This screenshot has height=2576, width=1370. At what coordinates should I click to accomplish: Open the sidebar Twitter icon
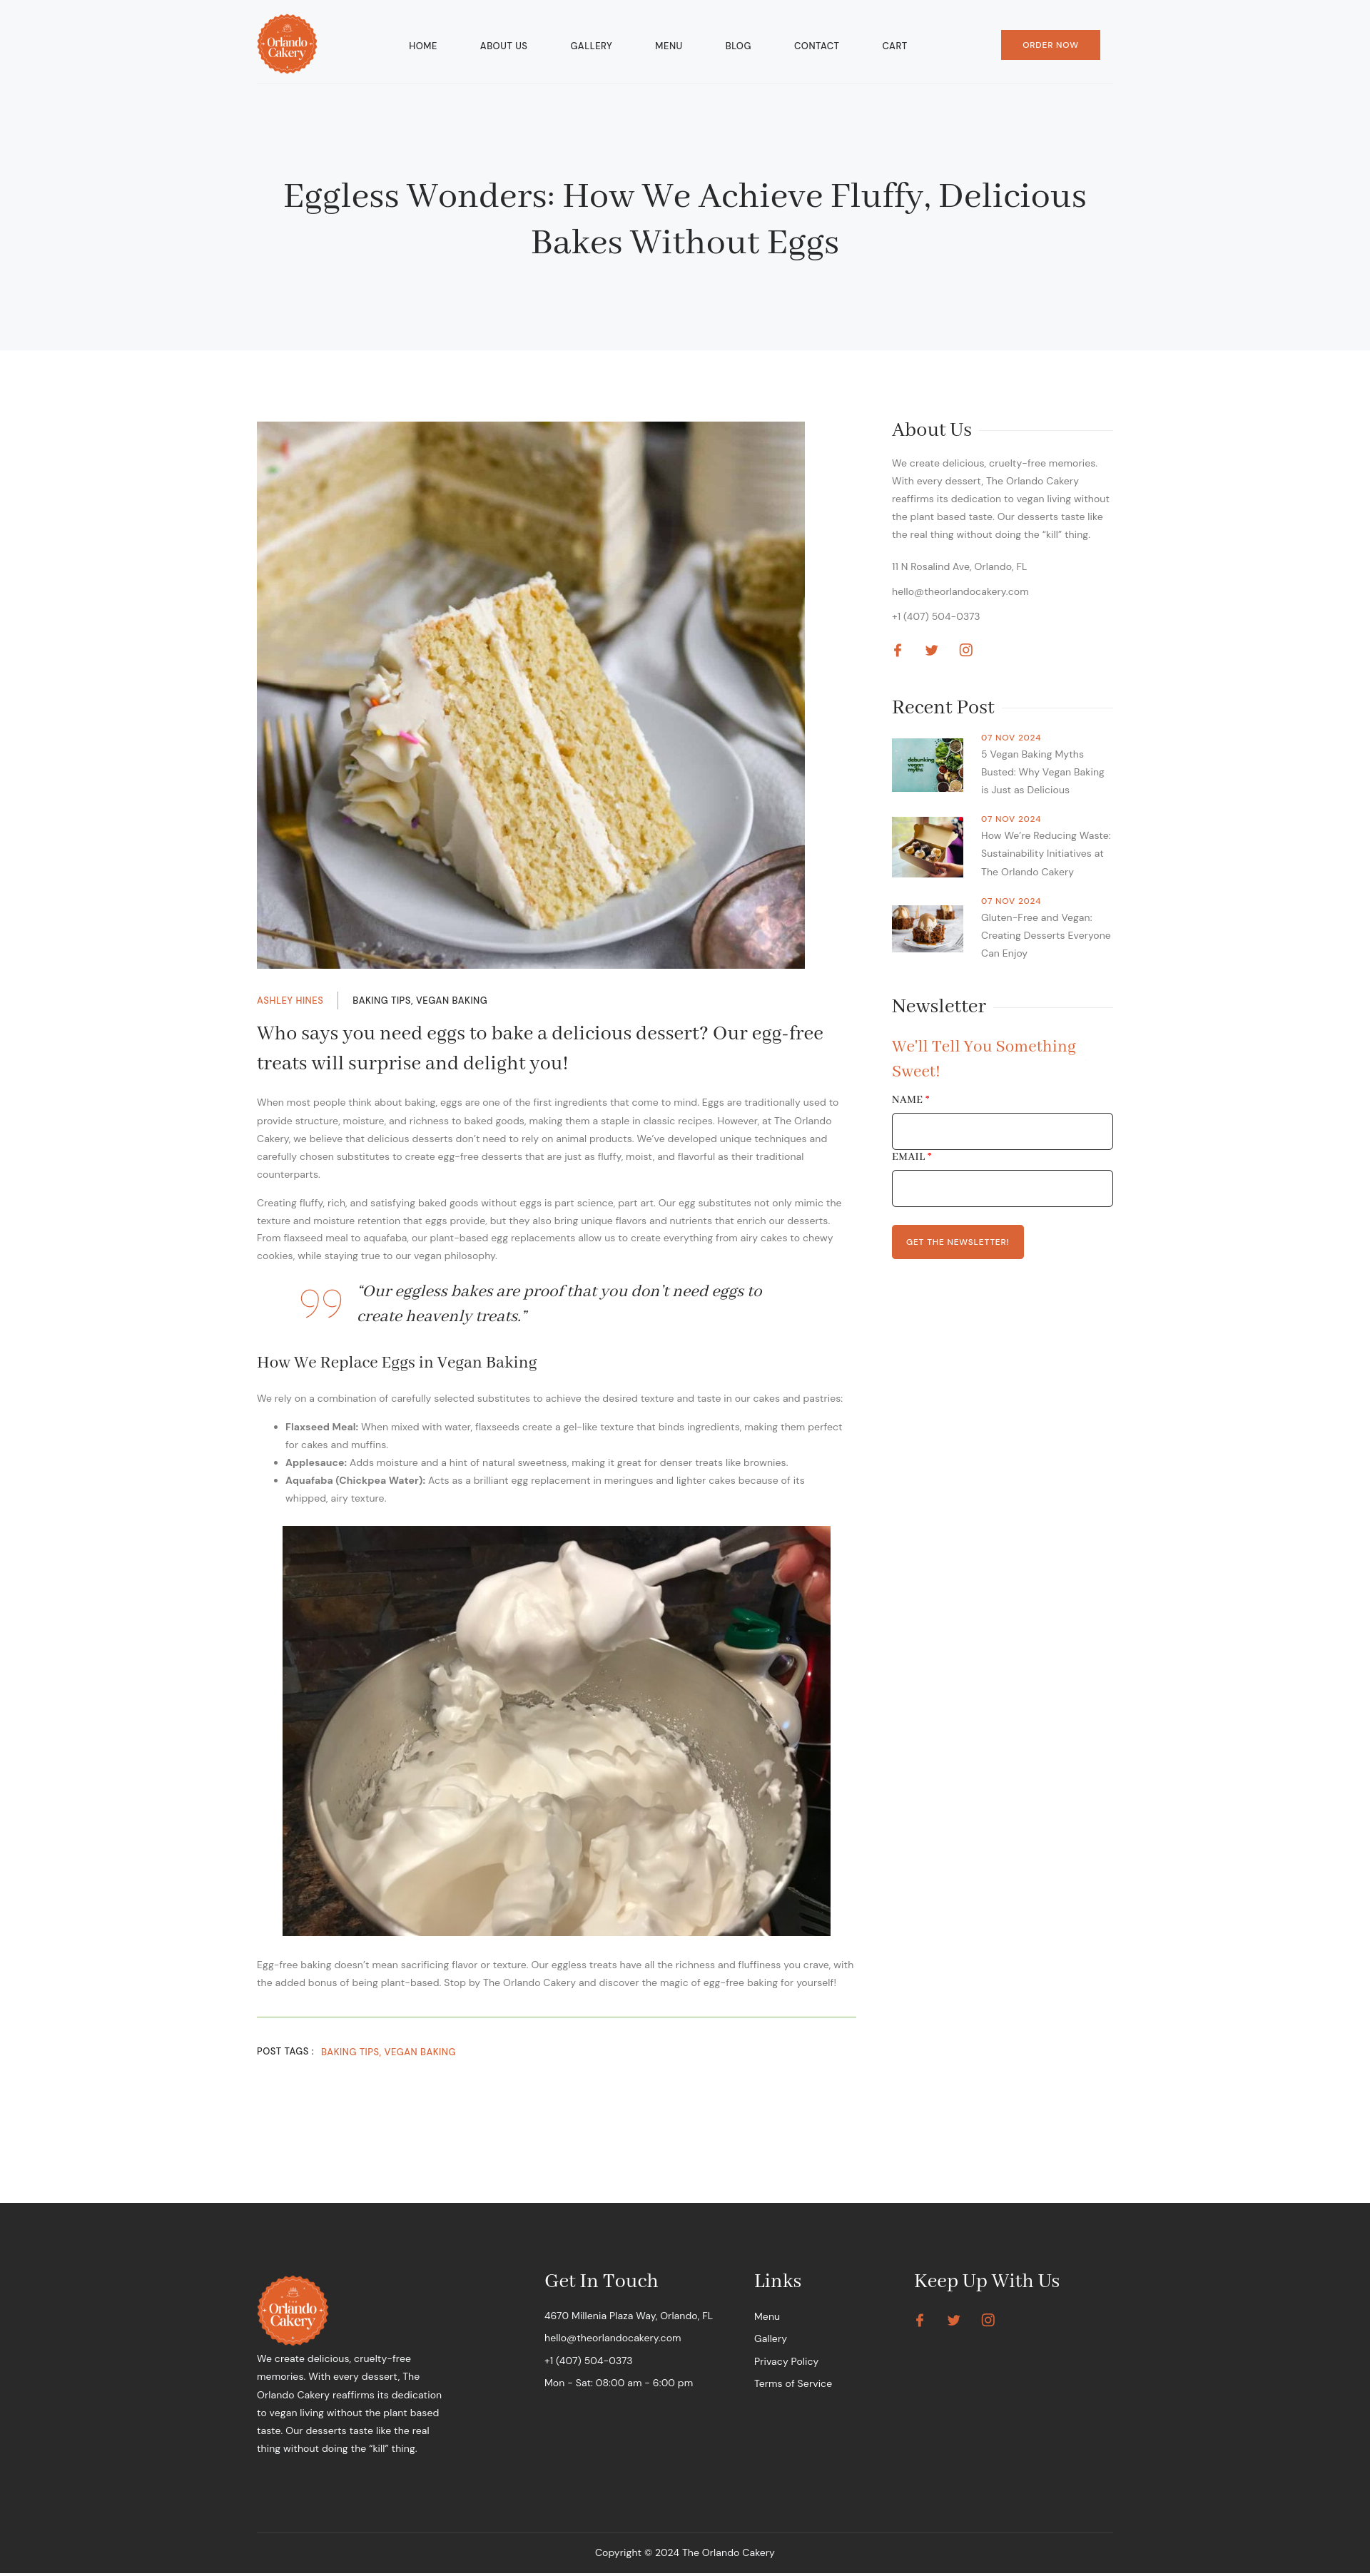(x=931, y=650)
